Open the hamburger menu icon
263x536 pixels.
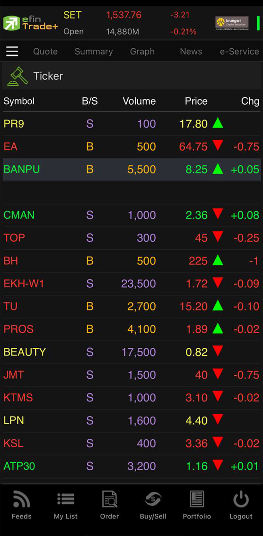[x=12, y=51]
